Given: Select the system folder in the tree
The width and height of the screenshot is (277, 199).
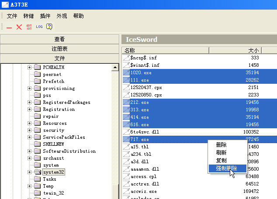Looking at the screenshot, I should tap(51, 165).
